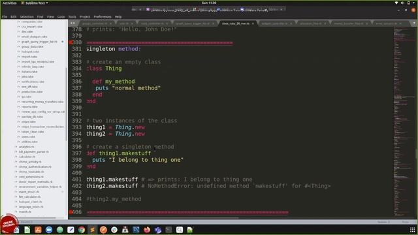Open calculator.rb in the sidebar
Viewport: 418px width, 235px height.
pyautogui.click(x=27, y=157)
